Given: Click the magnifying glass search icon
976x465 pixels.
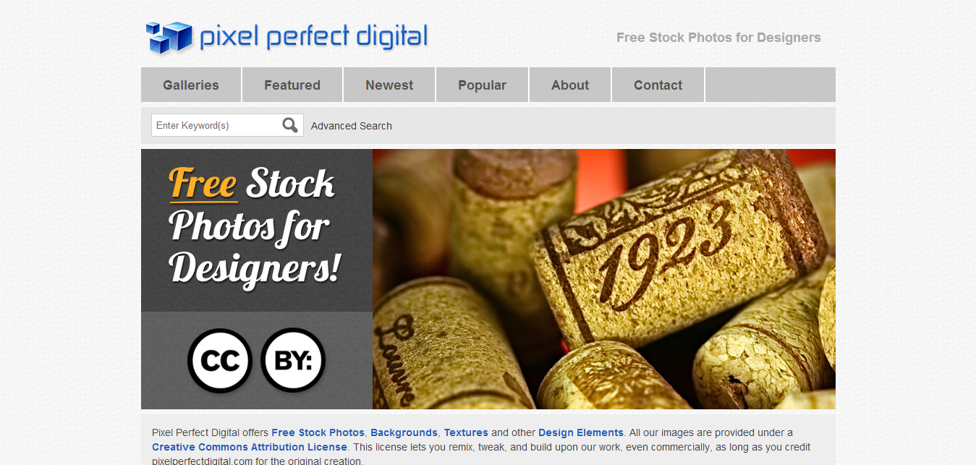Looking at the screenshot, I should [290, 125].
